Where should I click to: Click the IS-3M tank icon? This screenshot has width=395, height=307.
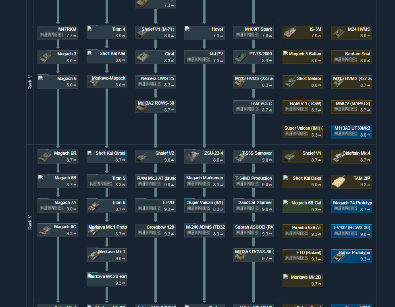(290, 33)
